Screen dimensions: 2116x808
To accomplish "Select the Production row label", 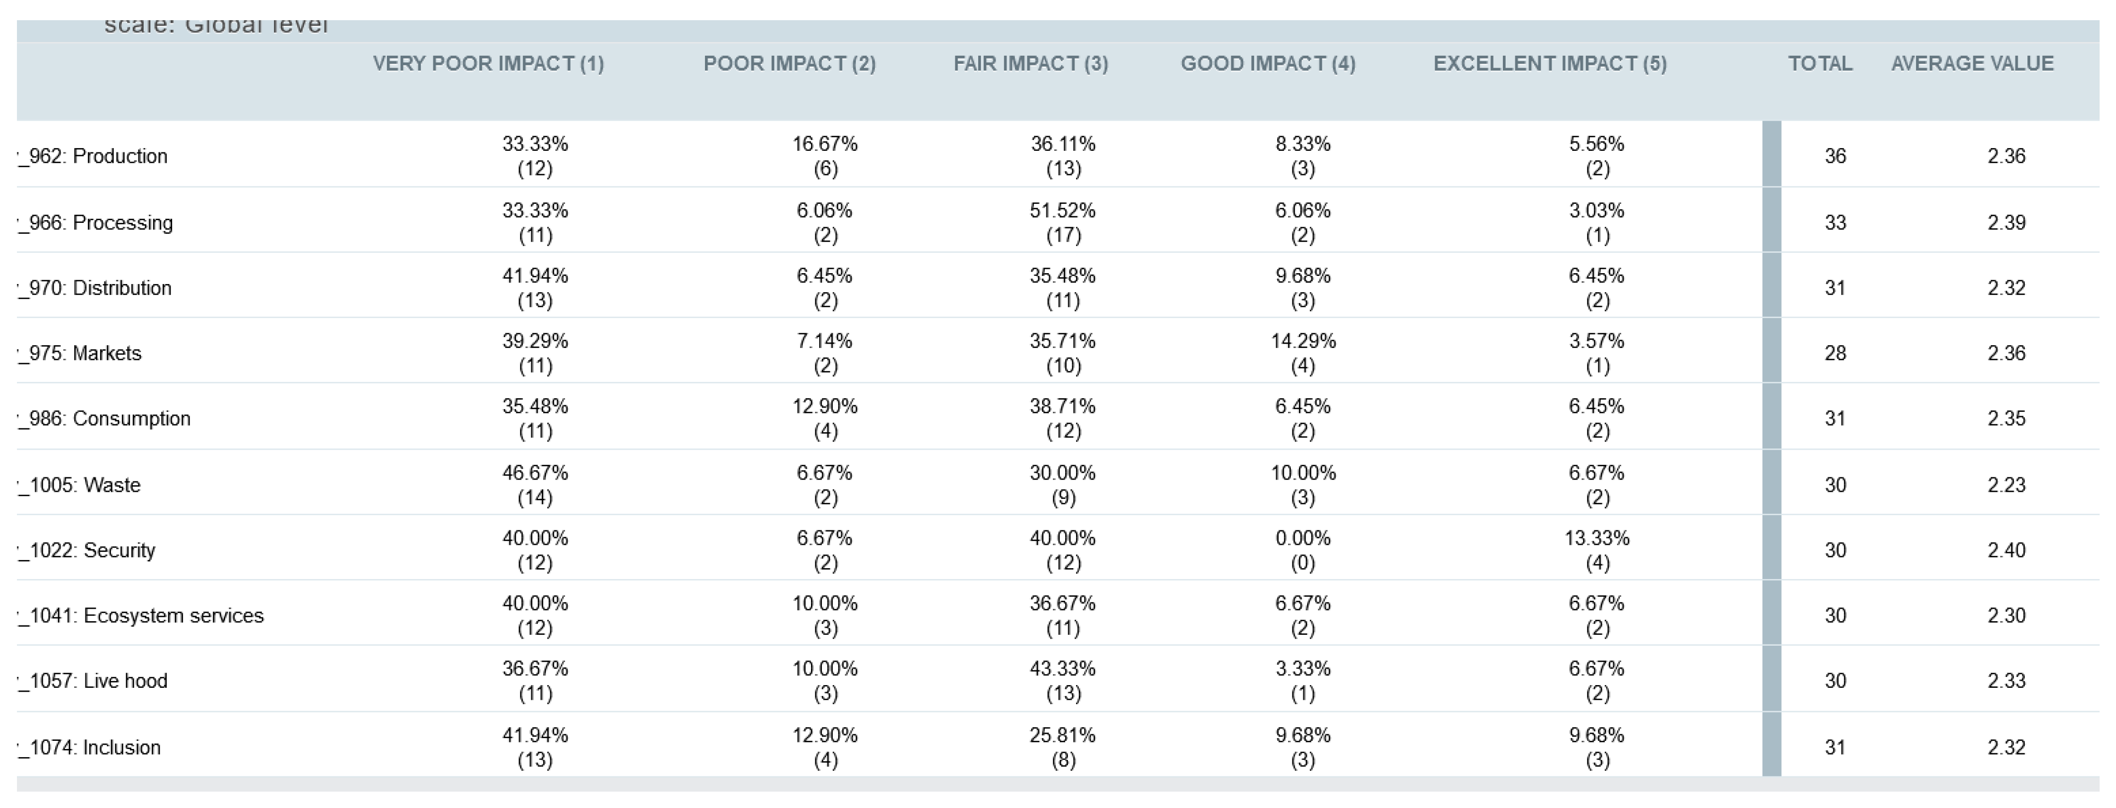I will (93, 156).
